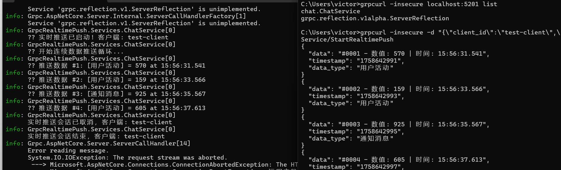This screenshot has height=170, width=561.
Task: Click the 推送数据 #2 log entry
Action: tap(116, 80)
